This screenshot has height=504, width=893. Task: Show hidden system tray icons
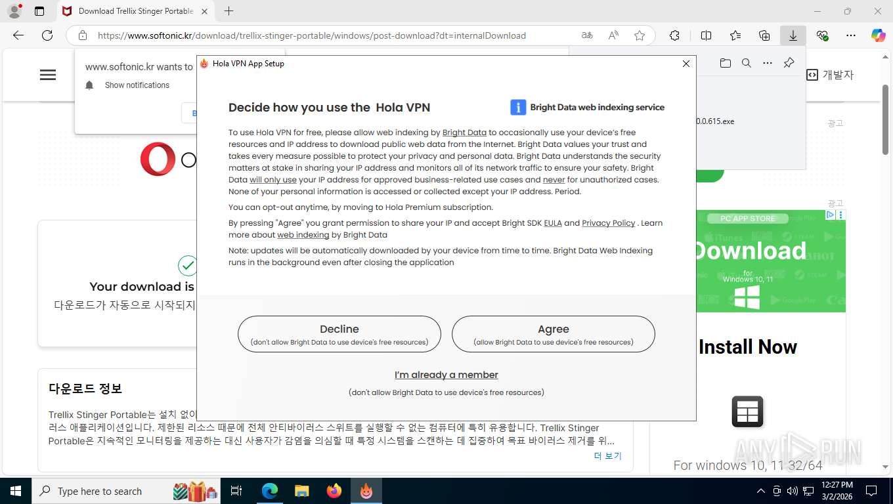[761, 491]
